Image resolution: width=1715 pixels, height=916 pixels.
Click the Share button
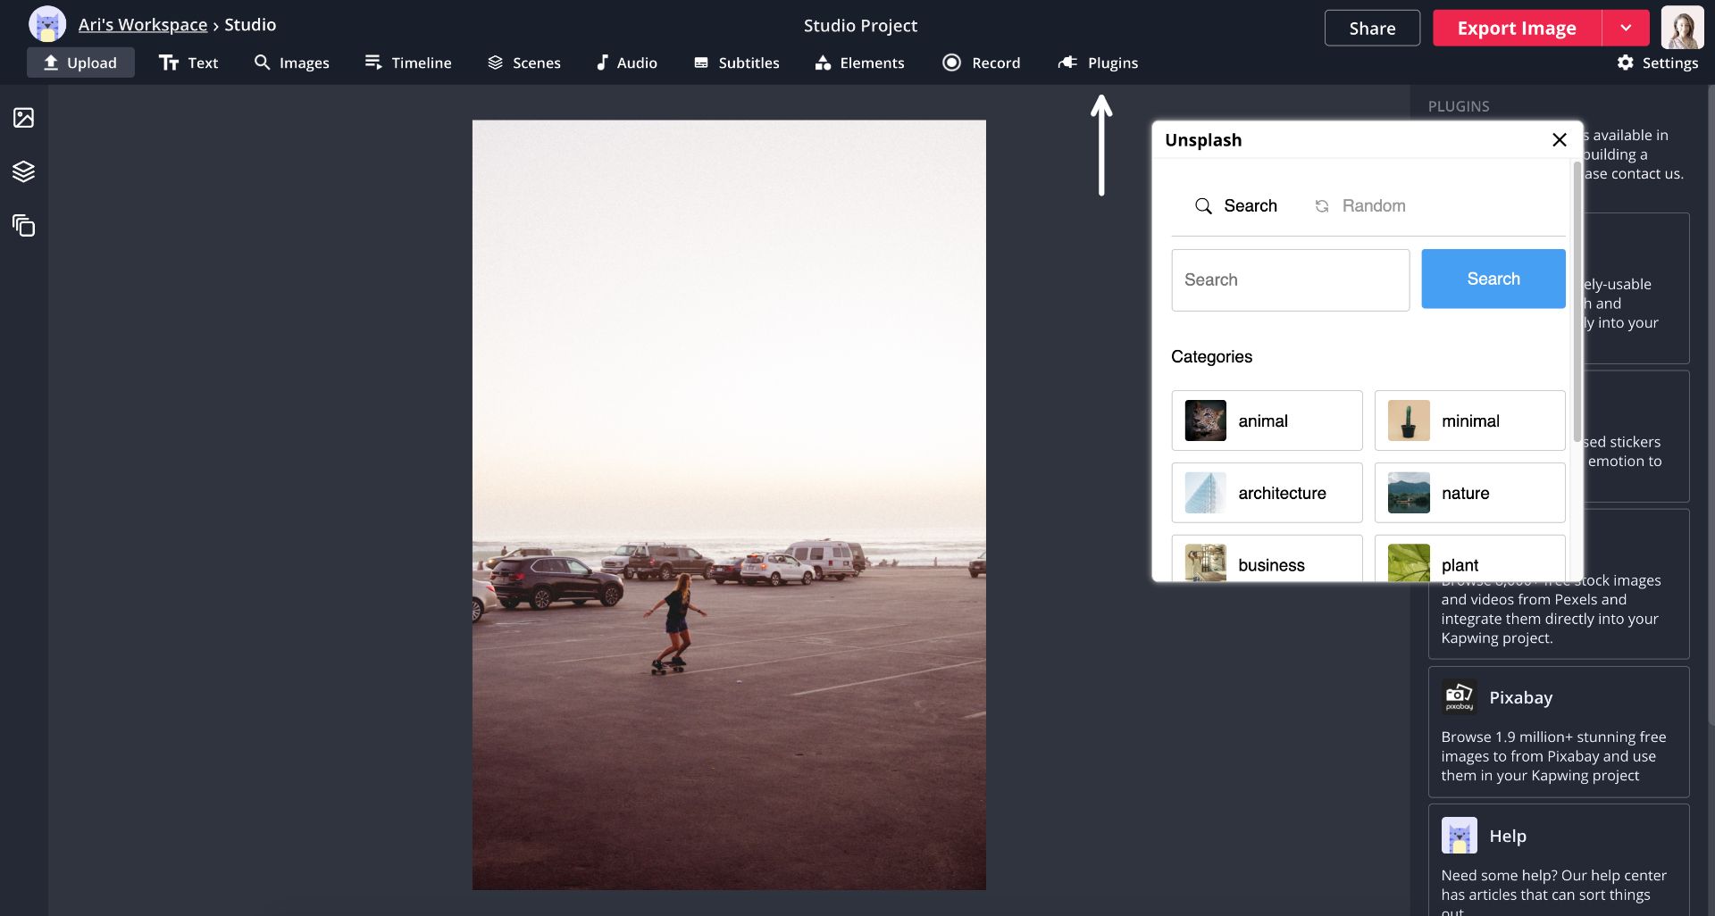[1371, 28]
